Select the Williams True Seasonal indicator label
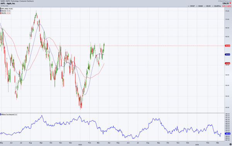Viewport: 232px width, 146px height. click(9, 114)
